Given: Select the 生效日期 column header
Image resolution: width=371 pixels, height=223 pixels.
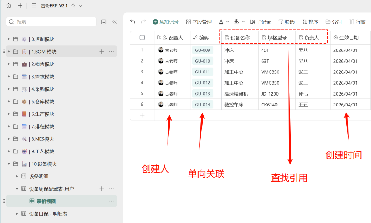Looking at the screenshot, I should (350, 38).
